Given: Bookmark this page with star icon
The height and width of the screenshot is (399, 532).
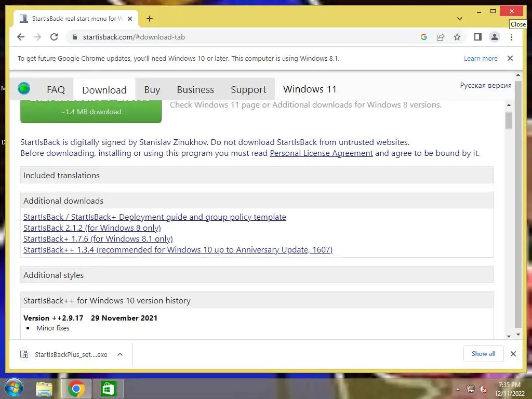Looking at the screenshot, I should point(457,37).
